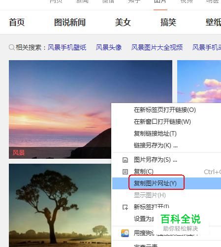
Task: Click the Sogou image icon in menu
Action: 125,233
